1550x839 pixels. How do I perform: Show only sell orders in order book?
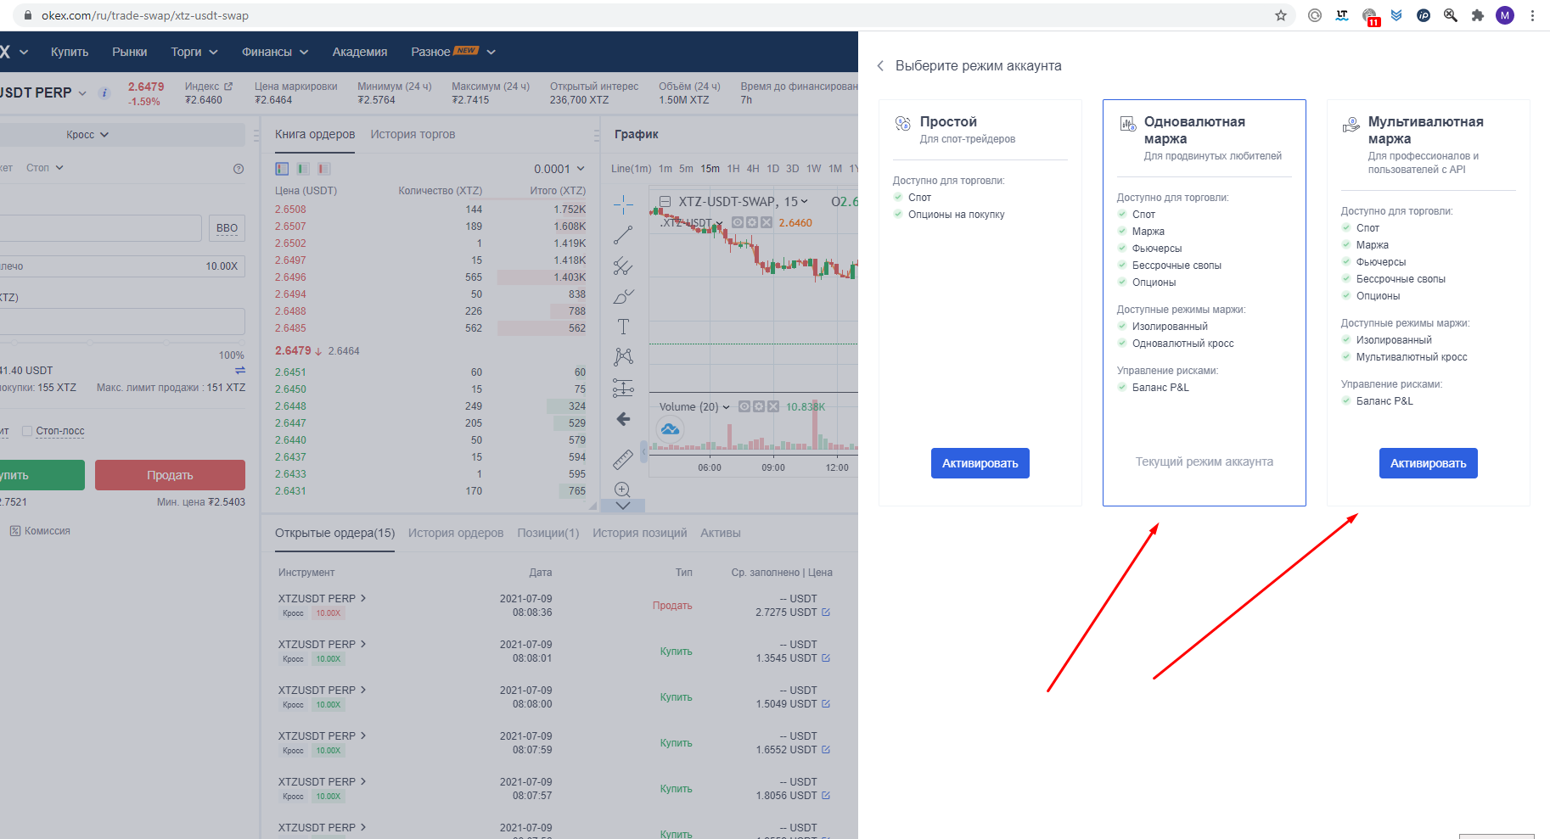pos(324,169)
